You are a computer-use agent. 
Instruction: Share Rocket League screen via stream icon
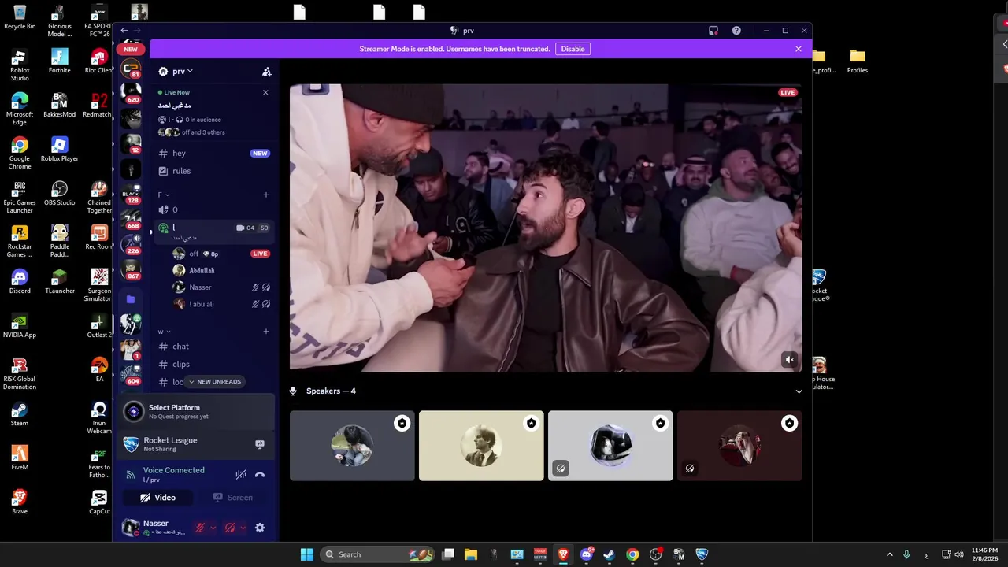(260, 444)
